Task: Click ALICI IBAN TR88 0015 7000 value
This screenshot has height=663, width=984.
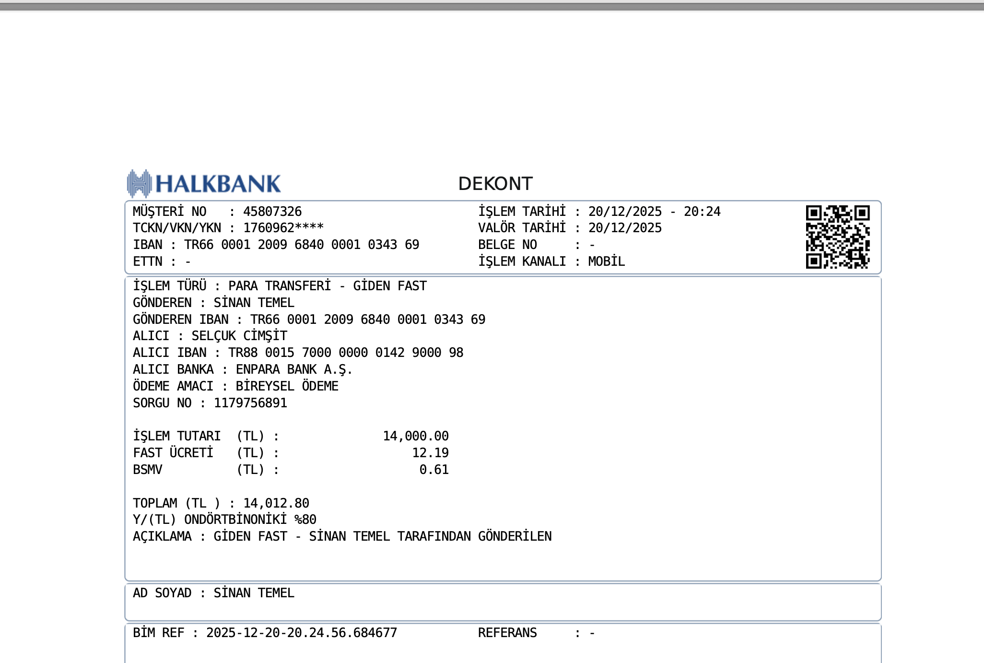Action: (x=346, y=353)
